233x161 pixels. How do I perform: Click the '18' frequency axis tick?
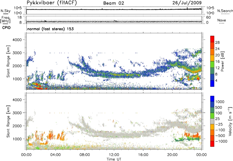pyautogui.click(x=20, y=17)
